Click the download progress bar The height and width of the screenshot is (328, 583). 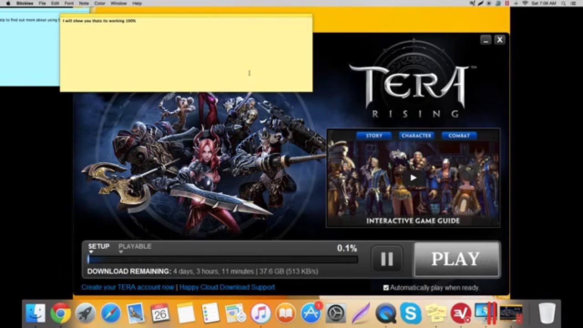223,260
